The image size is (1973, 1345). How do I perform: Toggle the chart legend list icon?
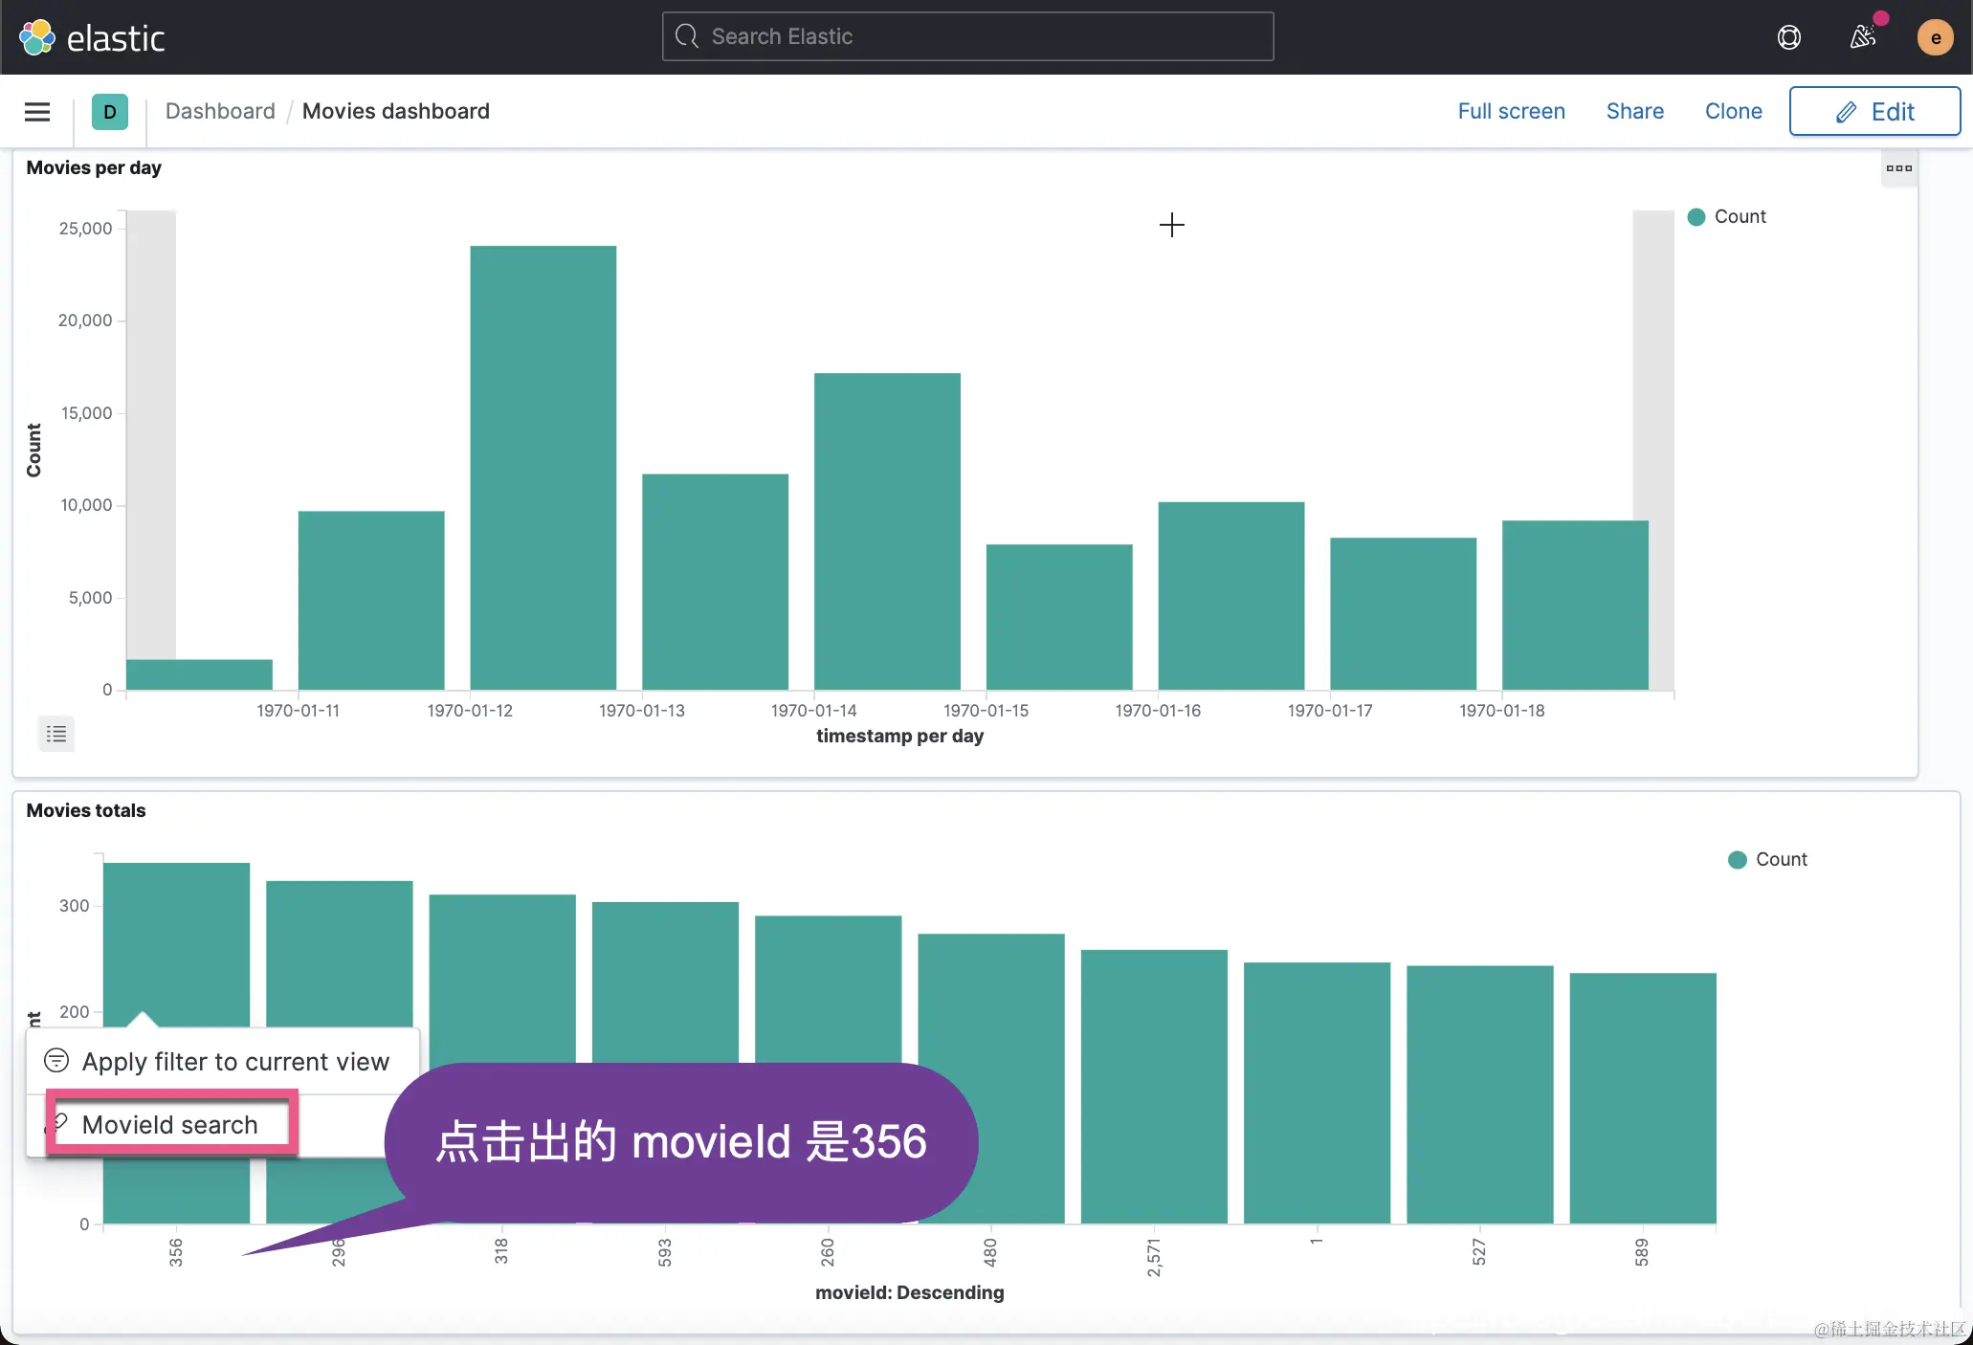[56, 734]
